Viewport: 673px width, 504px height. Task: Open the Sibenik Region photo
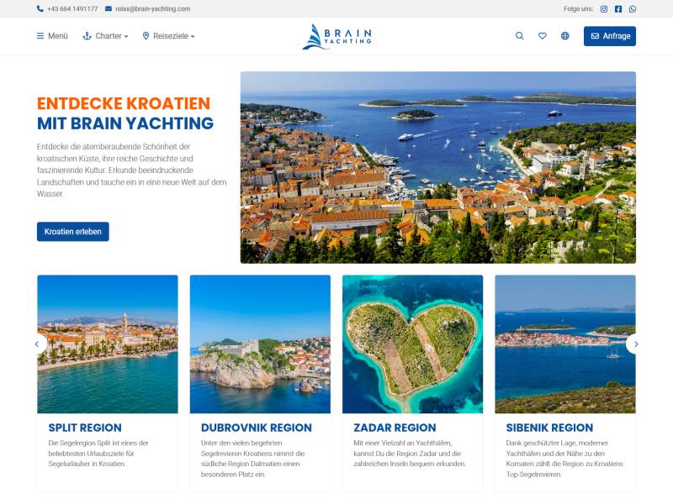coord(565,344)
